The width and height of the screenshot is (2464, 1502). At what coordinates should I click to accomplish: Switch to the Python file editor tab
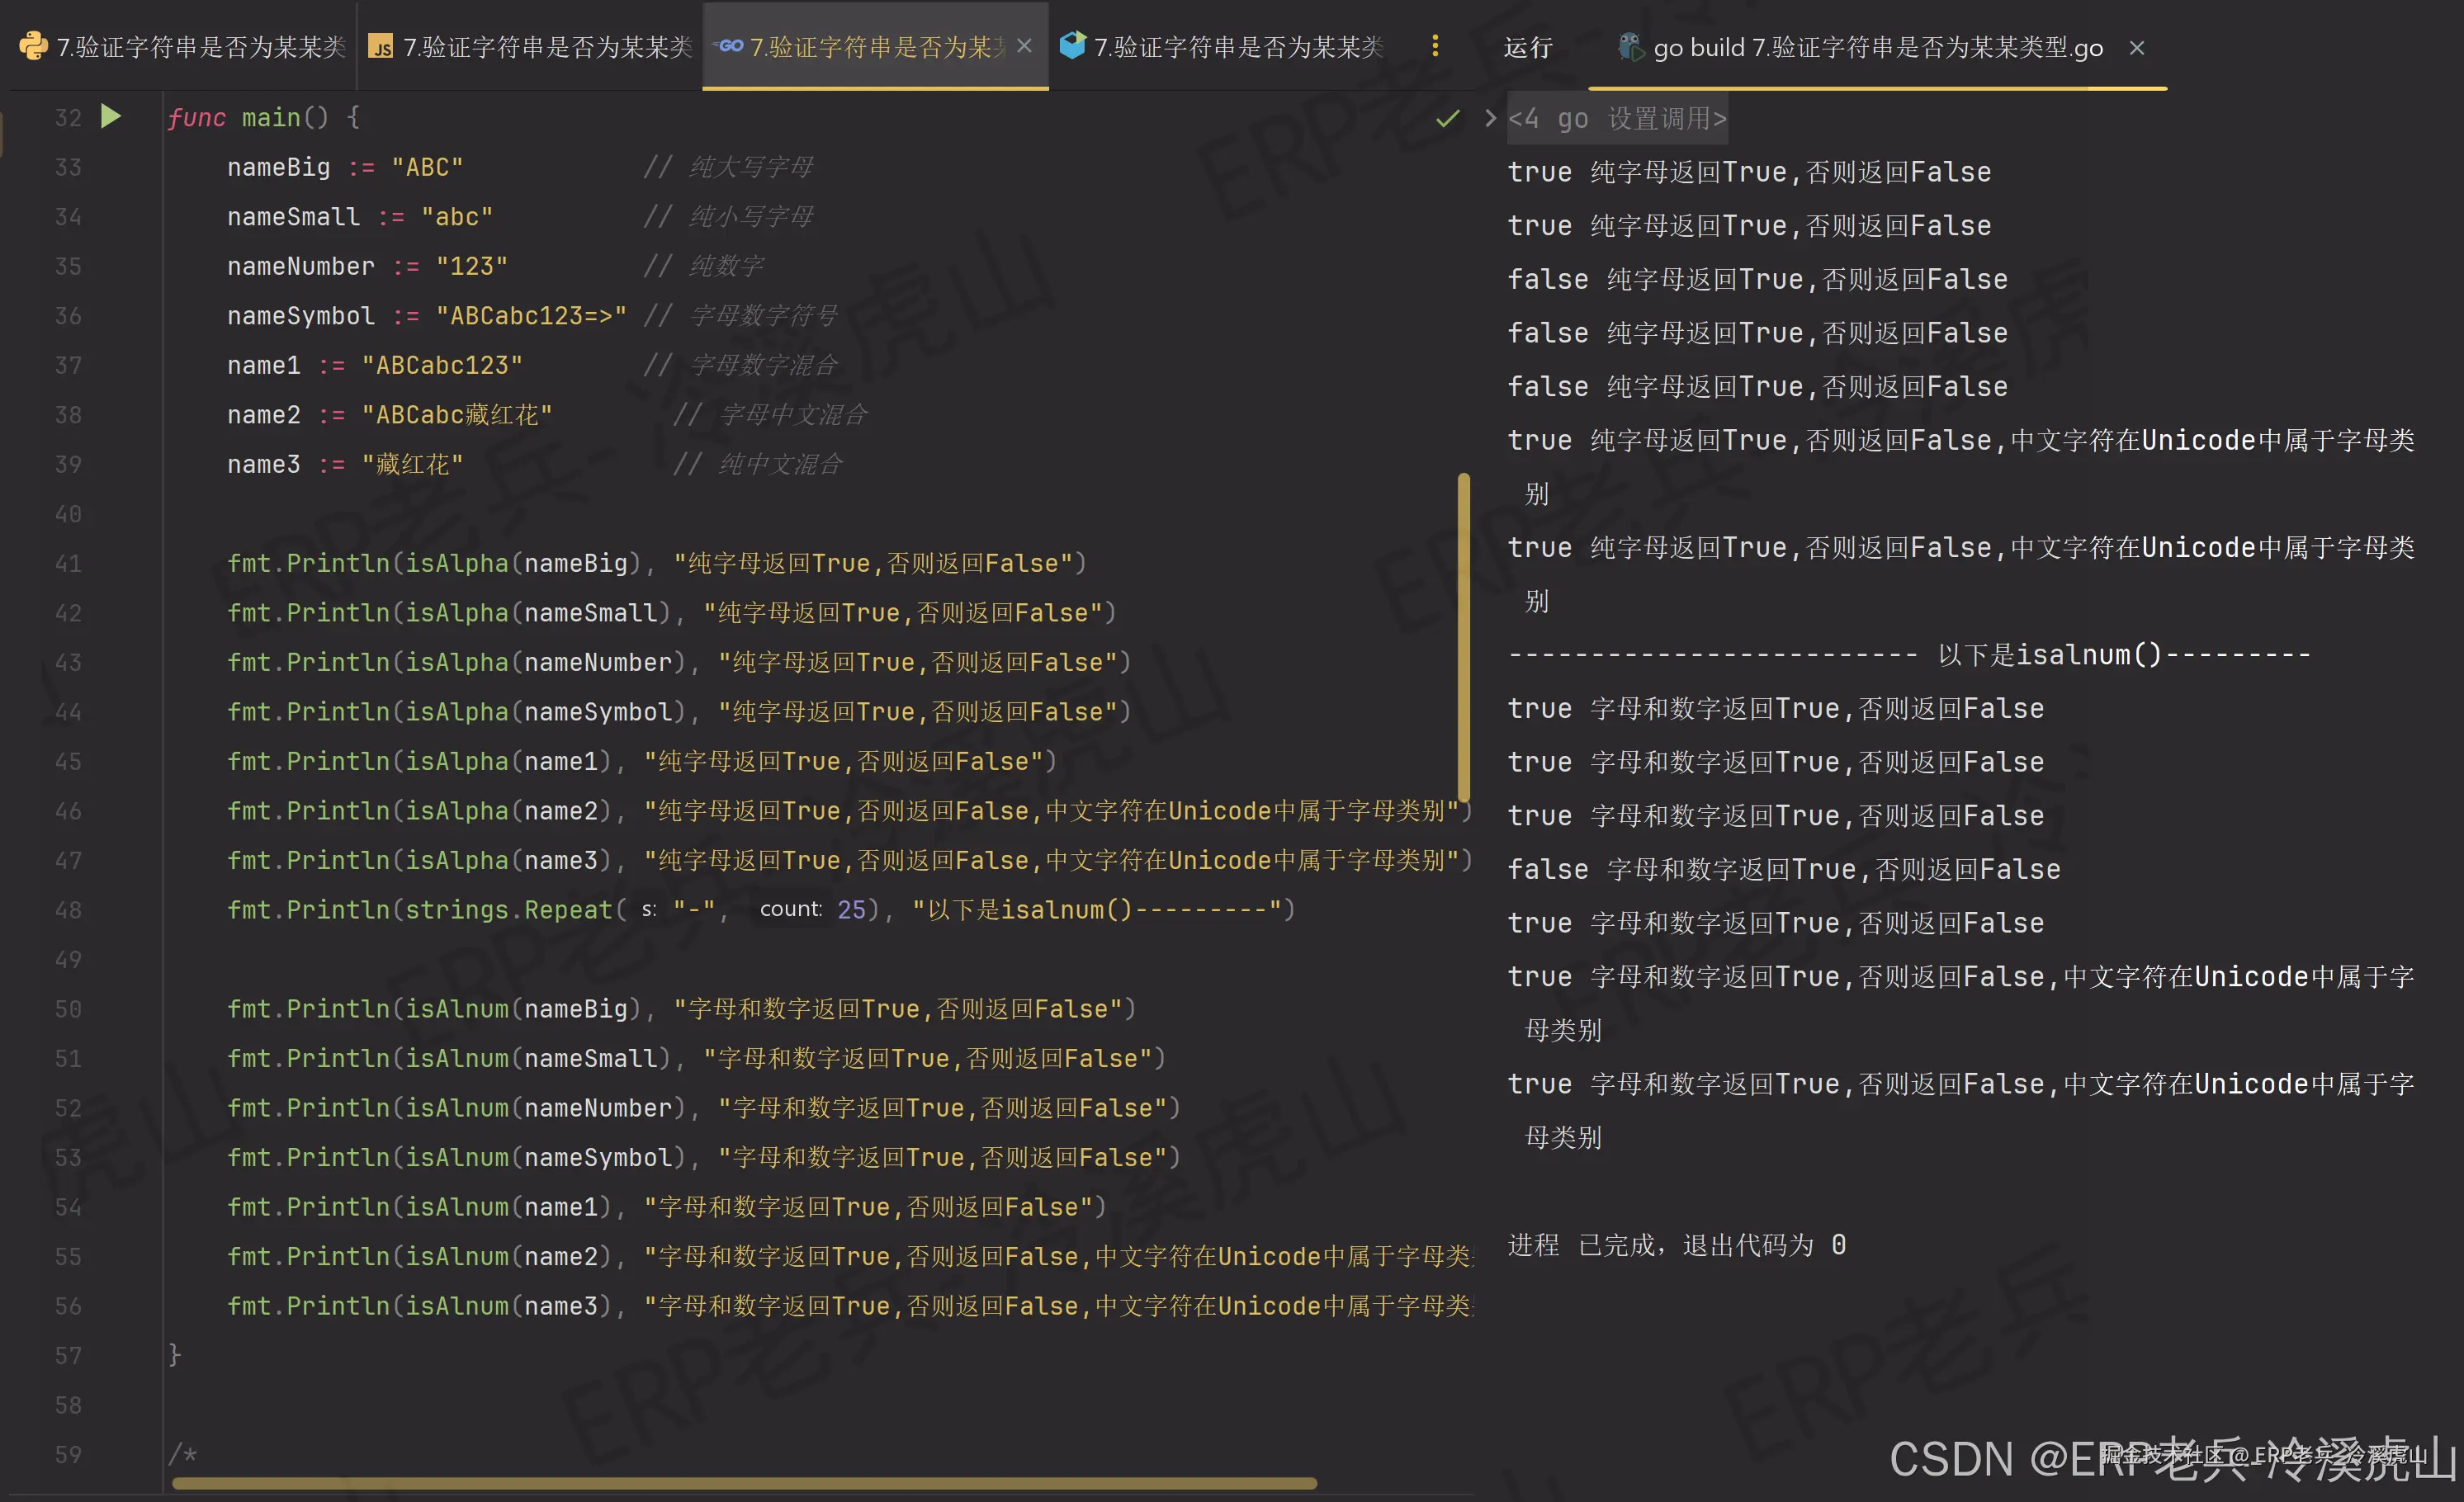[x=198, y=47]
